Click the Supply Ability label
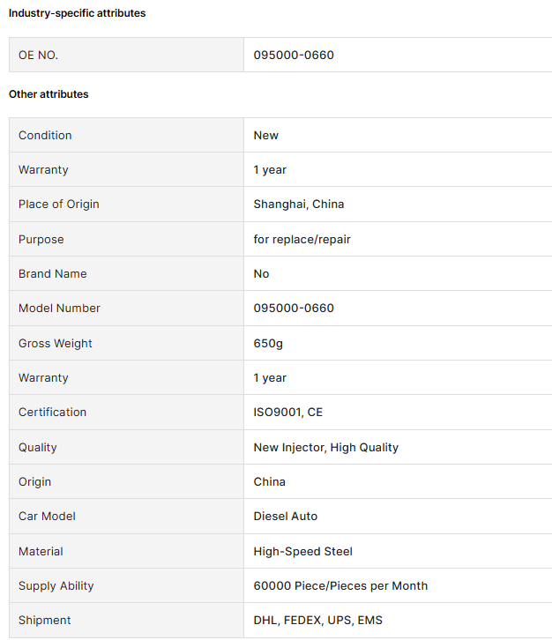Image resolution: width=552 pixels, height=640 pixels. pos(56,586)
